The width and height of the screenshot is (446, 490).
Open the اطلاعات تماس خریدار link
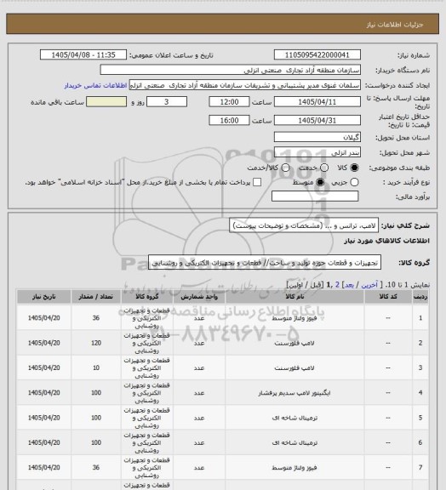pos(95,85)
